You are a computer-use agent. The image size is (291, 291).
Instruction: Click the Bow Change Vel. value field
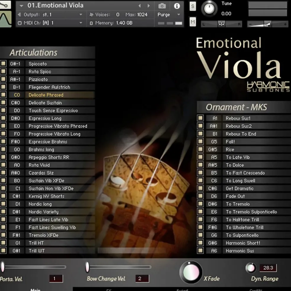tap(142, 279)
